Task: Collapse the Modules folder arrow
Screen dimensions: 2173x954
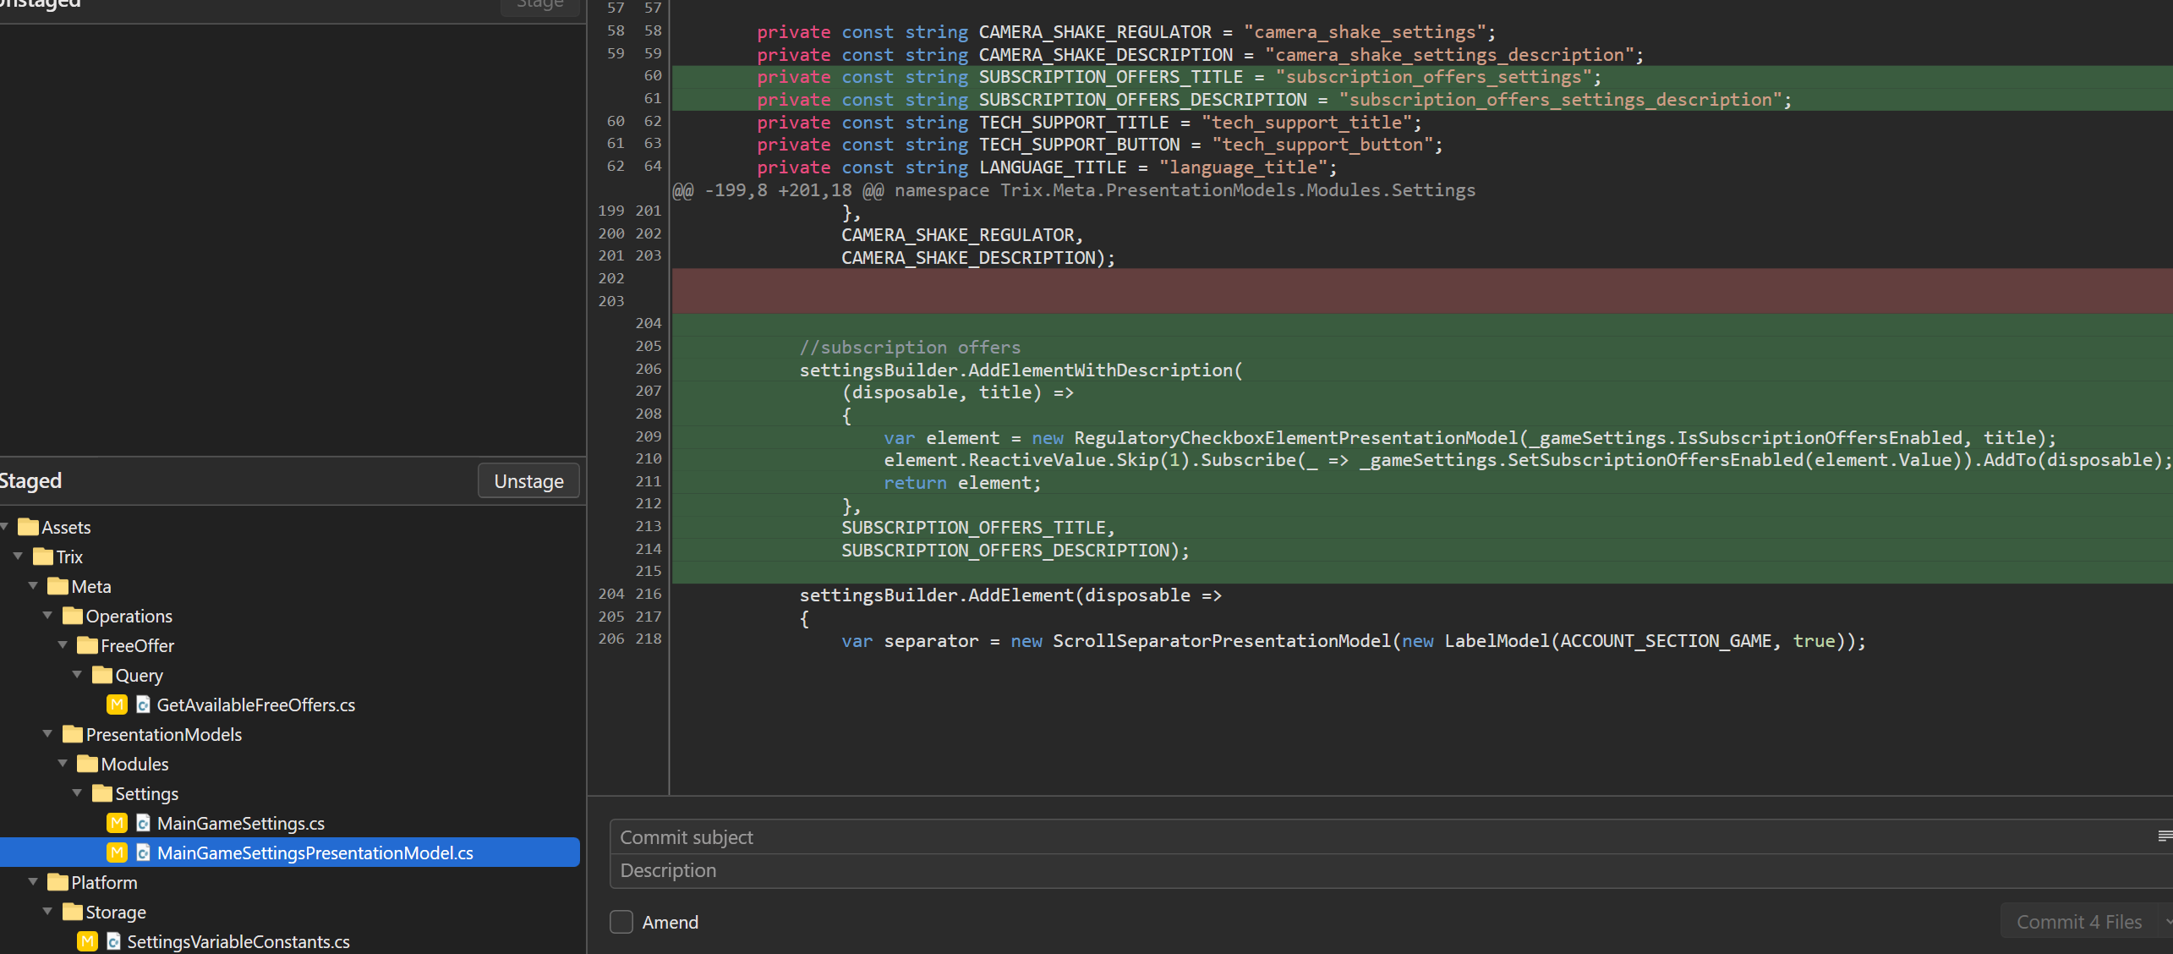Action: (63, 764)
